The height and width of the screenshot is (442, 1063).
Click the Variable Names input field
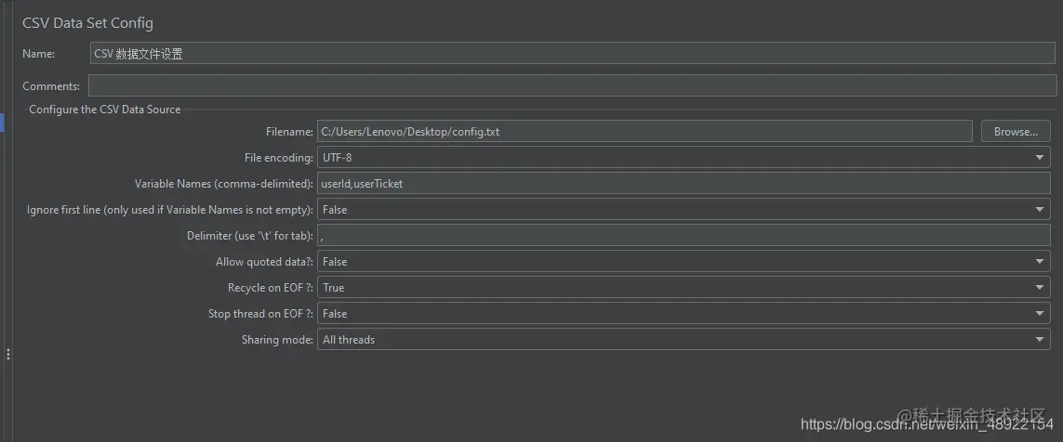(x=684, y=184)
